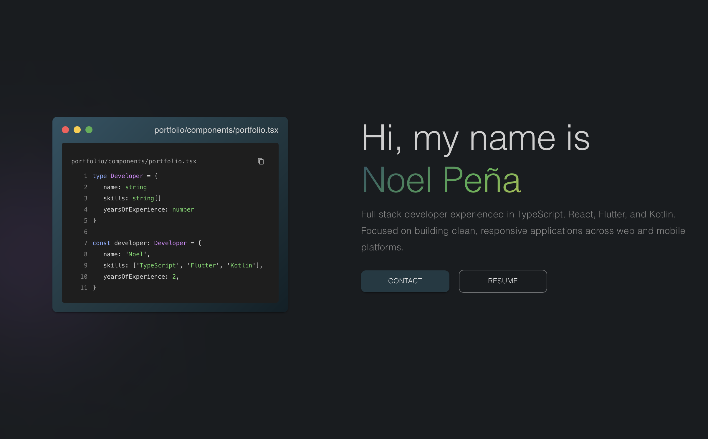This screenshot has width=708, height=439.
Task: Click line number 11 in the code gutter
Action: click(x=84, y=288)
